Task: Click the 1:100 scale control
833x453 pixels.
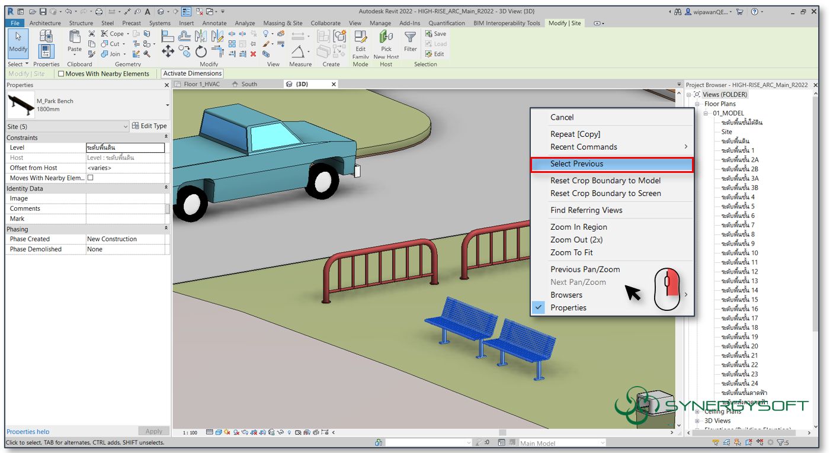Action: click(190, 432)
